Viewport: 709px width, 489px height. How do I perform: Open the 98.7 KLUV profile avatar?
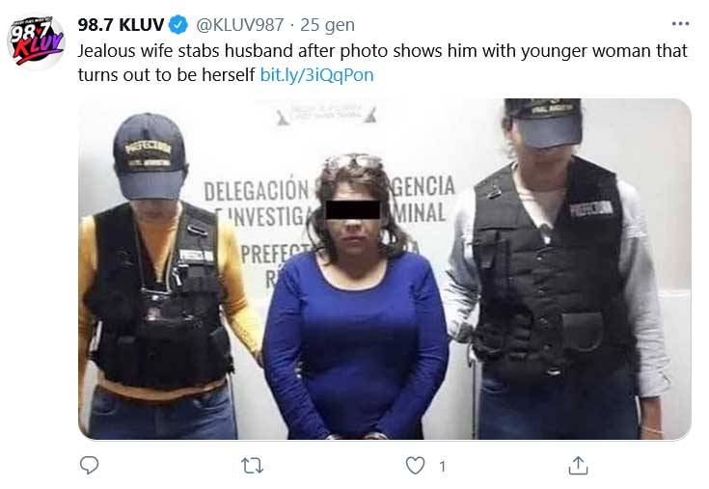(x=37, y=41)
